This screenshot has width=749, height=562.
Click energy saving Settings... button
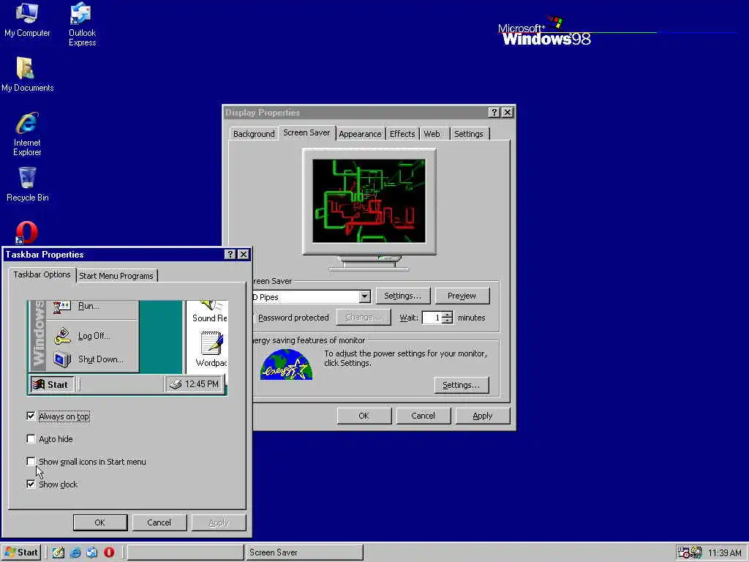pos(462,385)
